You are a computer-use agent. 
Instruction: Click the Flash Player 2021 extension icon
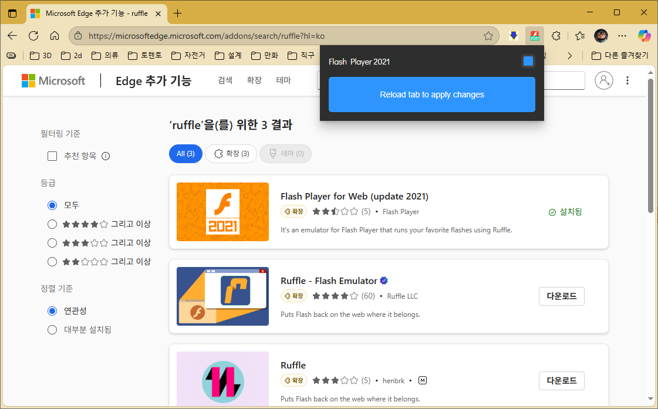click(535, 36)
